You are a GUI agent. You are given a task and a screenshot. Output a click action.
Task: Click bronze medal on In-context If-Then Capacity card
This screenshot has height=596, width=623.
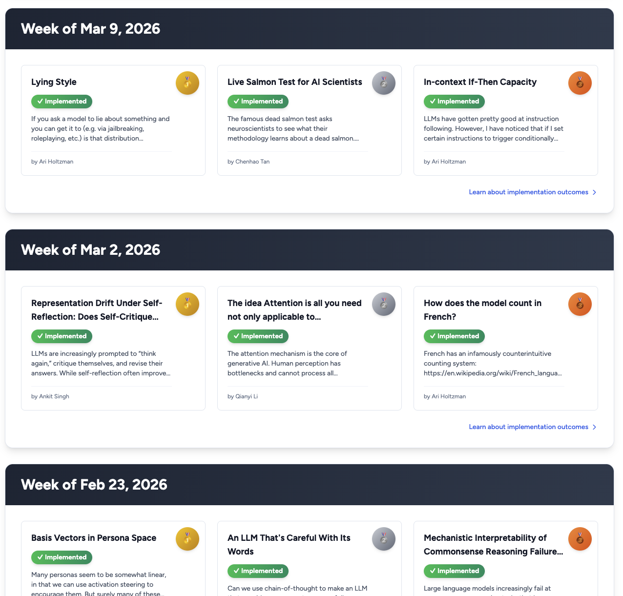click(580, 83)
